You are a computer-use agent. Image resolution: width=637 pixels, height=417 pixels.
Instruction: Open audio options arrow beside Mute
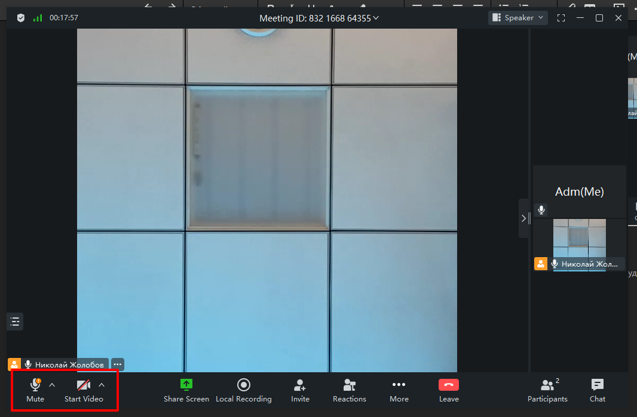pyautogui.click(x=52, y=385)
